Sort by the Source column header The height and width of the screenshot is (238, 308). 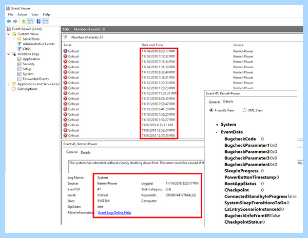pos(238,45)
